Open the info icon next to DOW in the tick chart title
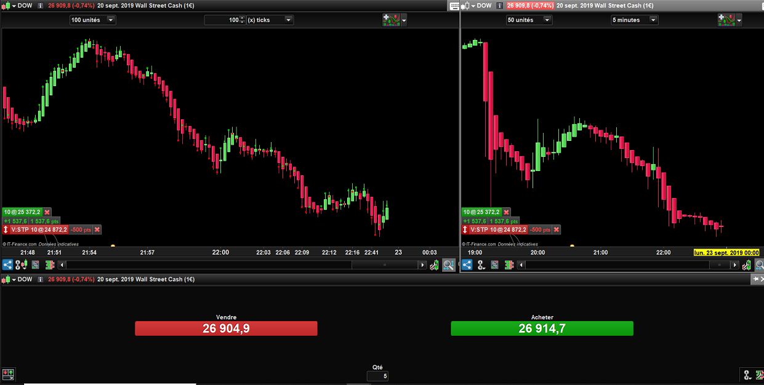This screenshot has height=385, width=764. click(41, 6)
